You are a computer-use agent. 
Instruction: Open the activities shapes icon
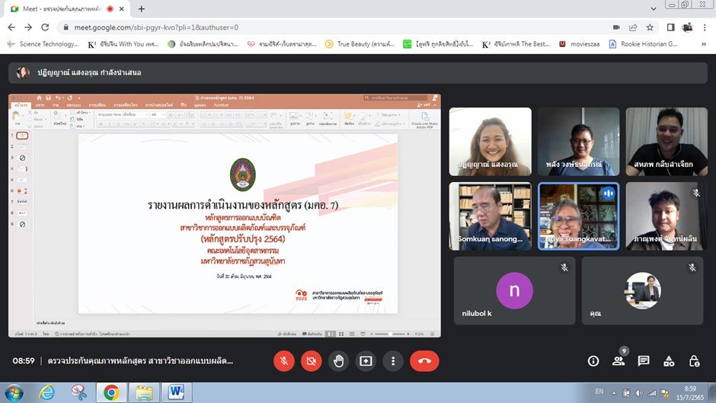pos(669,361)
